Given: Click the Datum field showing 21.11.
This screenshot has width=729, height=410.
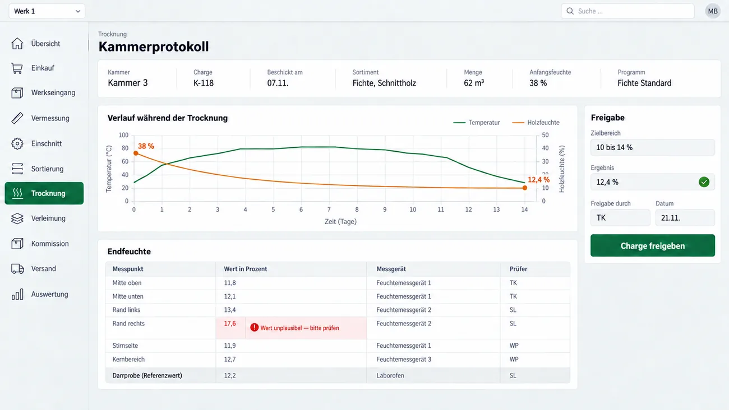Looking at the screenshot, I should 685,218.
